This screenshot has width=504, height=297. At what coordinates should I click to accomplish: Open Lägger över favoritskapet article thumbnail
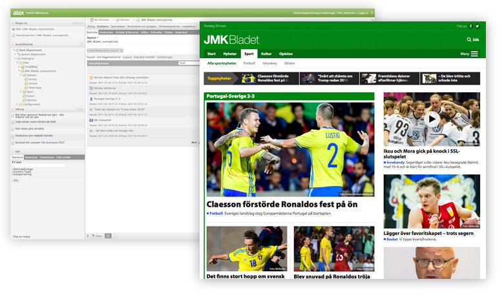tap(432, 201)
